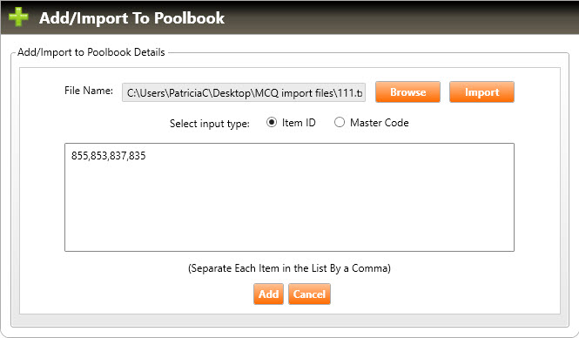579x338 pixels.
Task: Click the "Add/Import to Poolbook Details" group heading
Action: [91, 52]
